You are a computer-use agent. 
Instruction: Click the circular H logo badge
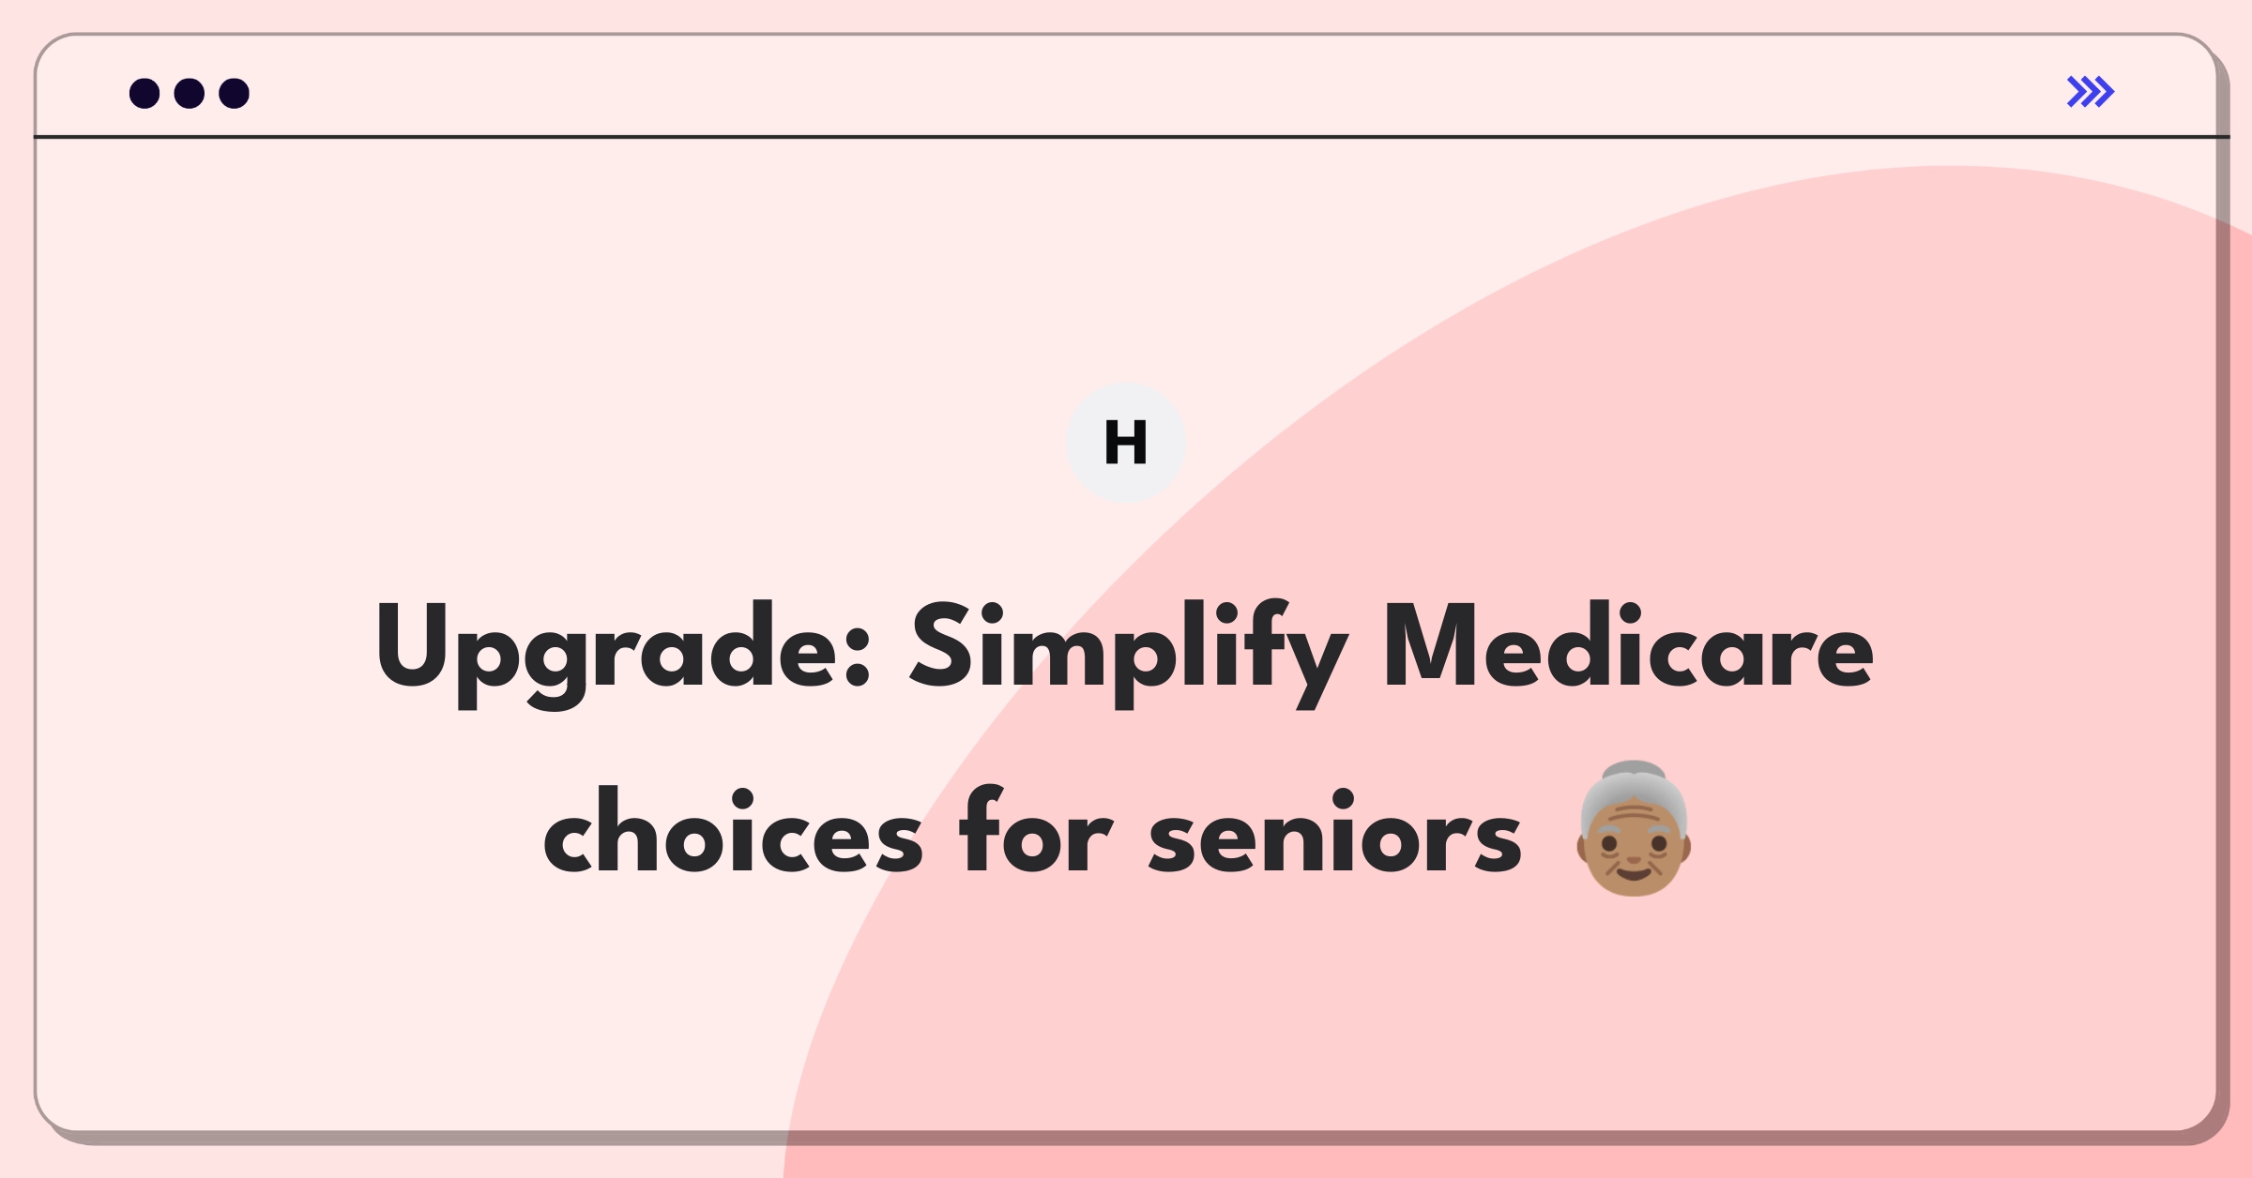(1126, 443)
